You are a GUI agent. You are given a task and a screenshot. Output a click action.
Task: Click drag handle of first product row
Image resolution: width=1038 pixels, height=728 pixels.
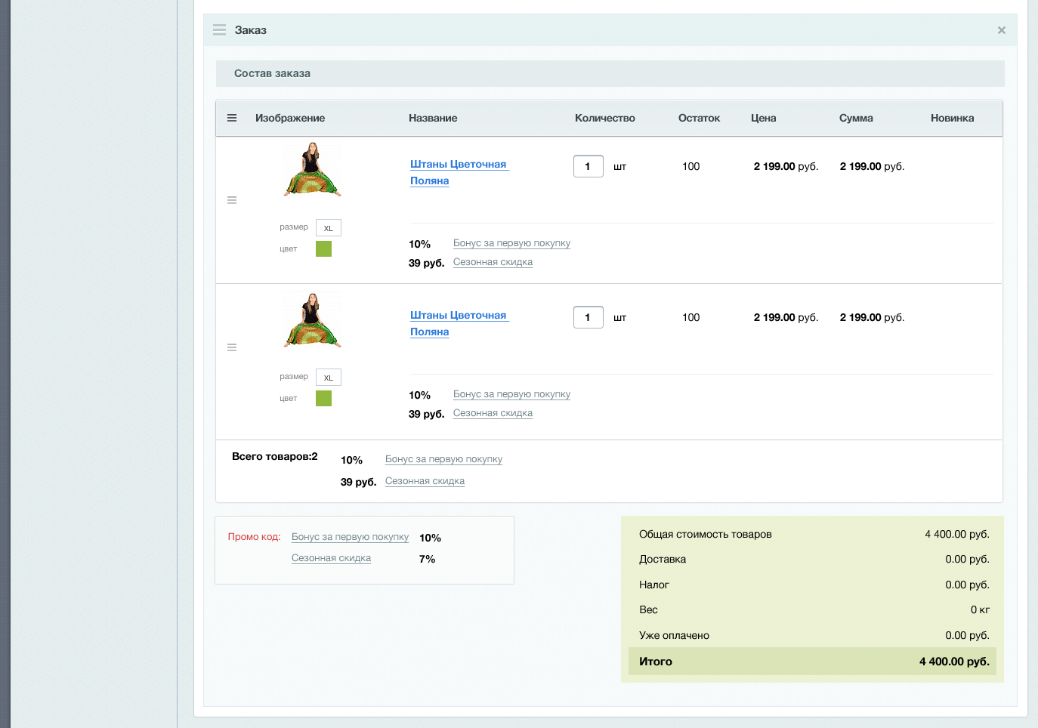(232, 200)
